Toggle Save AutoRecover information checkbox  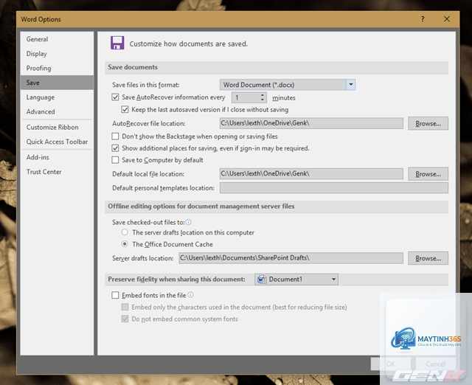pyautogui.click(x=115, y=97)
